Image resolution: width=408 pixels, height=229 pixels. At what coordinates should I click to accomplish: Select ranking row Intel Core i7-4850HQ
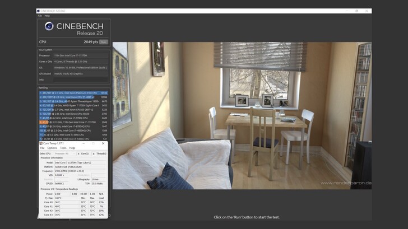point(73,130)
